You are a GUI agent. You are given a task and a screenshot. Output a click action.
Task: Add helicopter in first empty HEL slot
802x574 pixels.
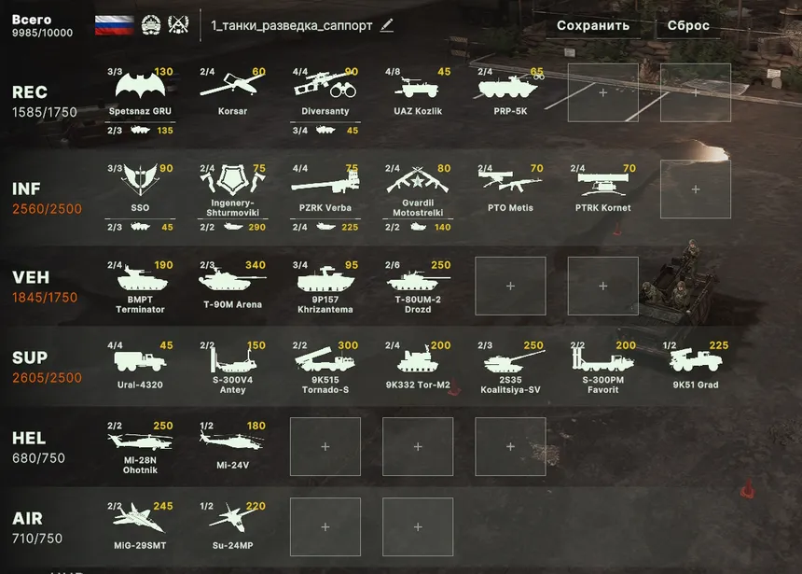[x=325, y=446]
